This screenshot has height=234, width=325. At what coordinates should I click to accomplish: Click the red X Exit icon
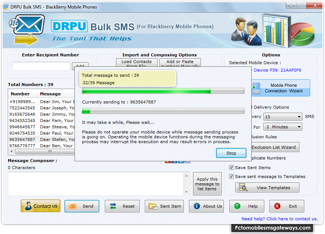[277, 206]
